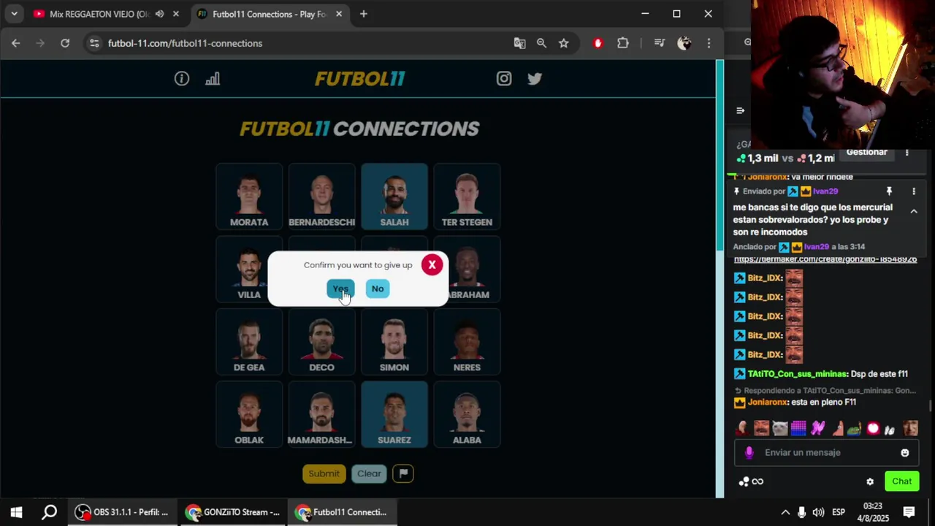Select the Alaba player card
This screenshot has width=935, height=526.
click(x=467, y=414)
